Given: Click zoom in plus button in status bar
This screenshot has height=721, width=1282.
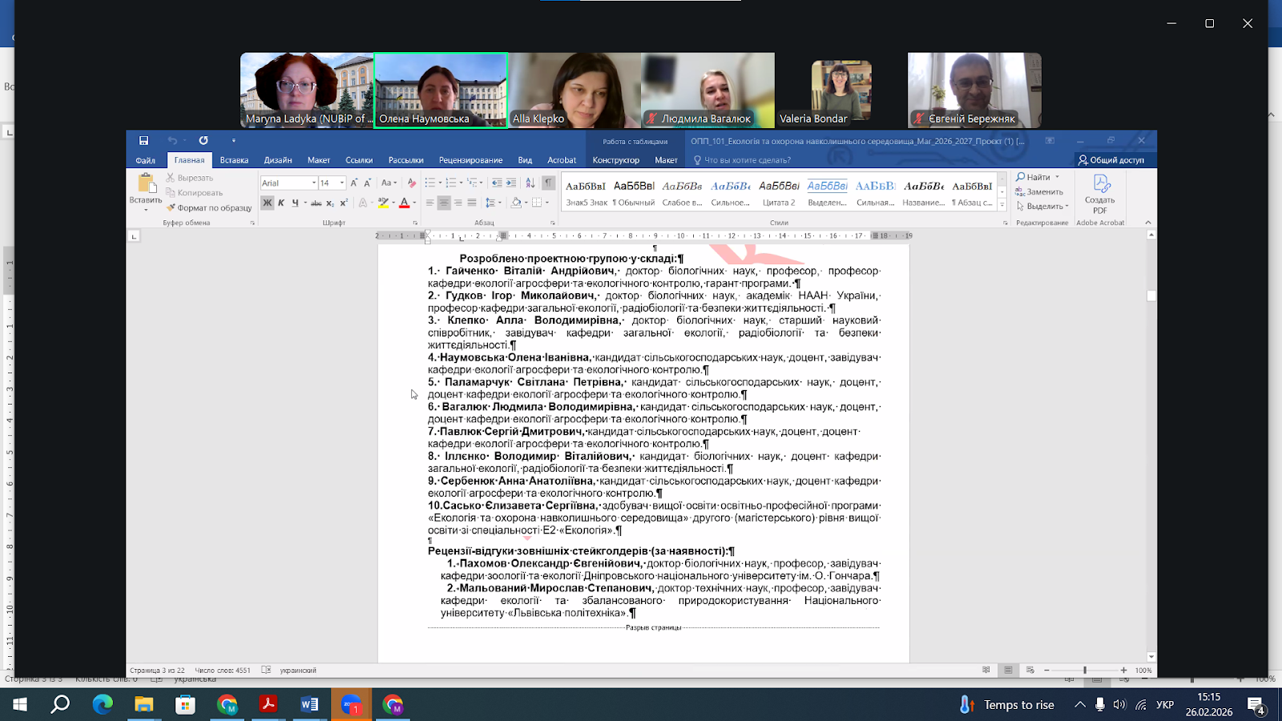Looking at the screenshot, I should pyautogui.click(x=1123, y=670).
